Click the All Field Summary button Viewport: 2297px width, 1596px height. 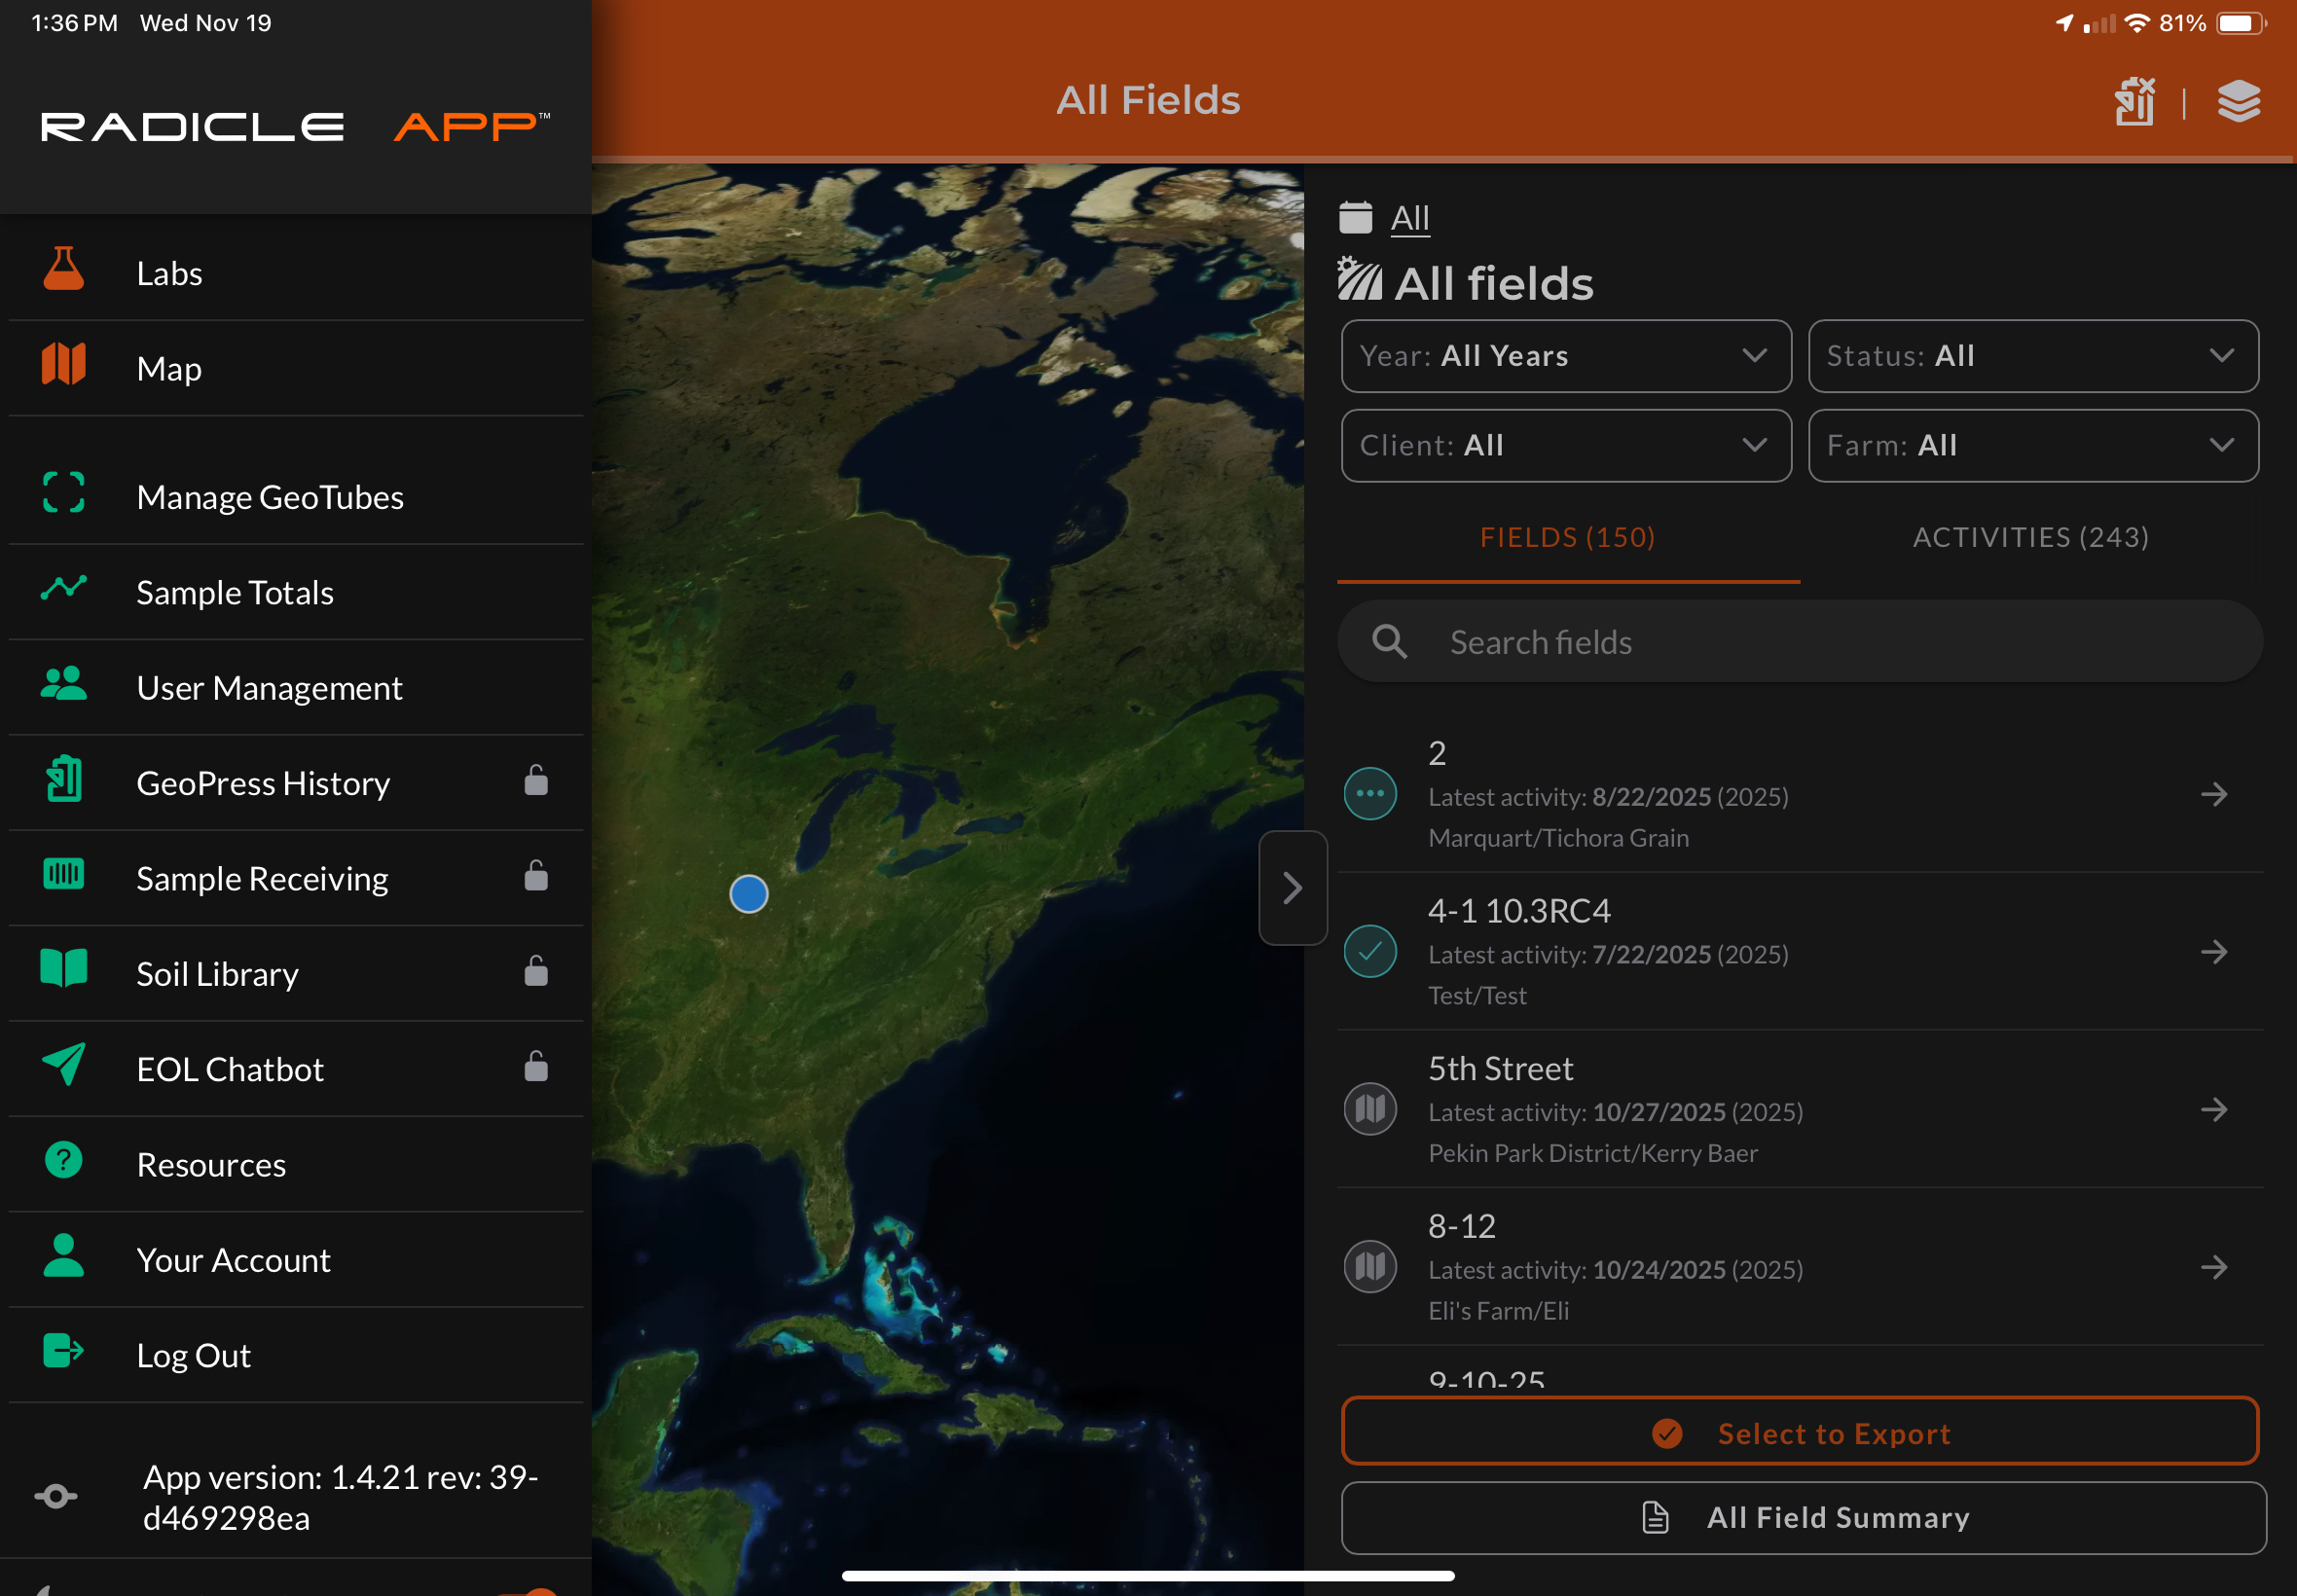tap(1804, 1518)
